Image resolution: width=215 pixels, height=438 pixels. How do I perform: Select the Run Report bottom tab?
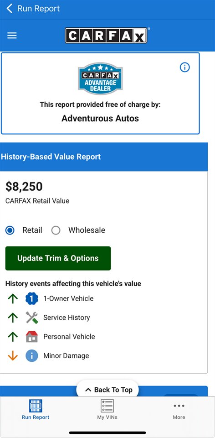[x=36, y=410]
